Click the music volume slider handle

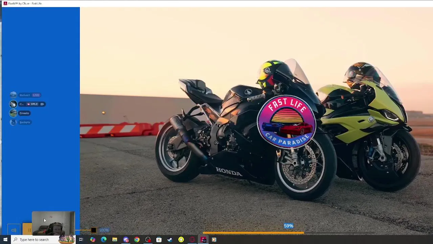pyautogui.click(x=93, y=230)
